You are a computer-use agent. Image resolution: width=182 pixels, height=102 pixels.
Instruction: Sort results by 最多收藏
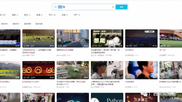tap(39, 24)
